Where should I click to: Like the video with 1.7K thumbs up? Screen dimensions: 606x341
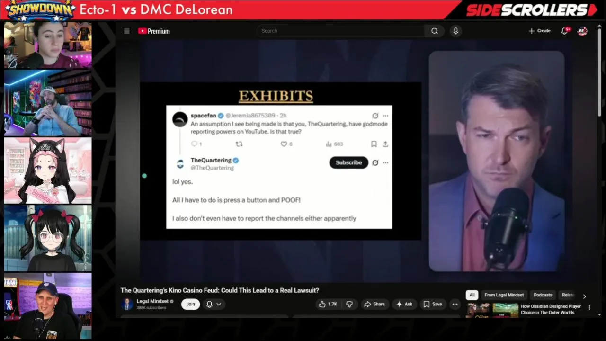328,304
